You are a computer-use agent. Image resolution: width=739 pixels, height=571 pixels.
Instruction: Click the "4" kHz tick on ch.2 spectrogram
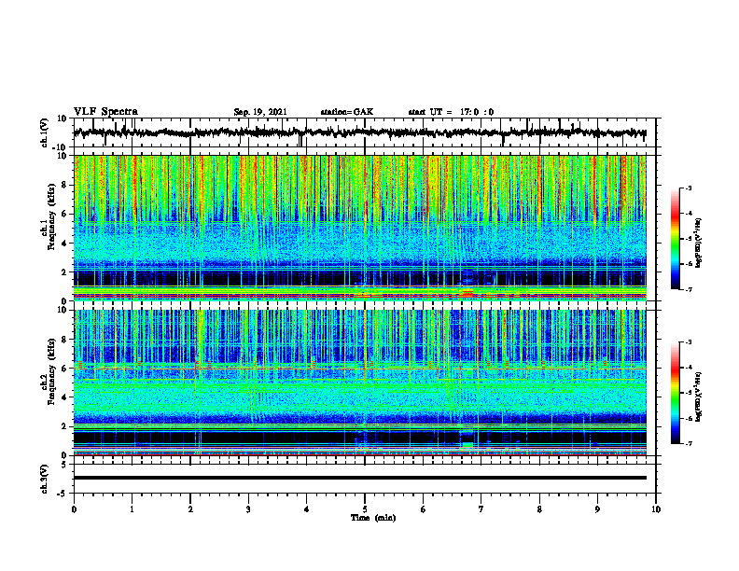tap(65, 397)
